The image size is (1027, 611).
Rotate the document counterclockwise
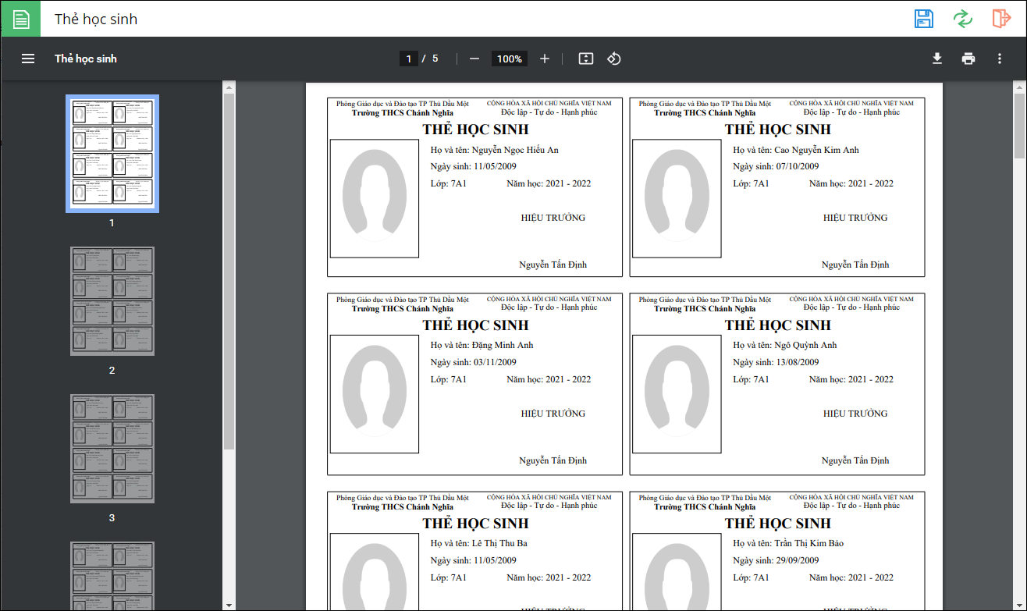614,59
